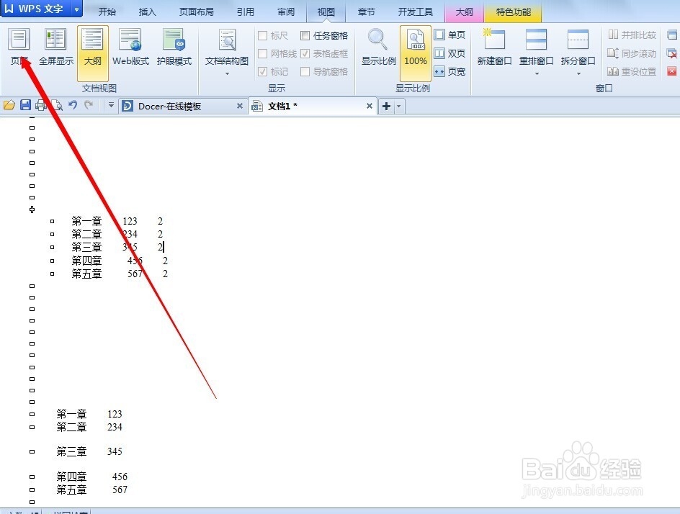Save the document with disk icon
Viewport: 680px width, 514px height.
(x=26, y=105)
